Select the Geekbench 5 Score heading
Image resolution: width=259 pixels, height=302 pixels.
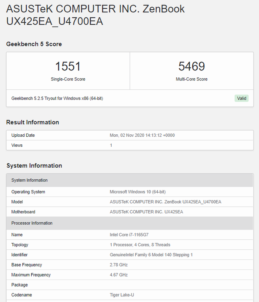pos(34,44)
